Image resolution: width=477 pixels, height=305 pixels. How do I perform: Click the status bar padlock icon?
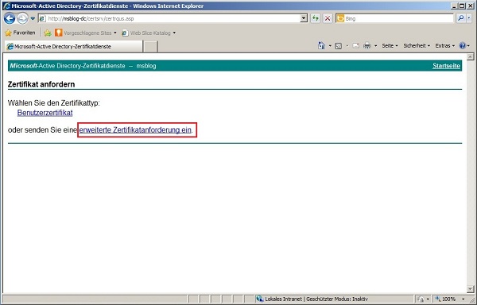(420, 299)
